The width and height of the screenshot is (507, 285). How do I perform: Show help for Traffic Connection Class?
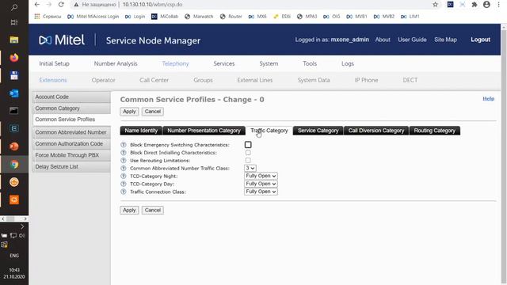coord(124,192)
